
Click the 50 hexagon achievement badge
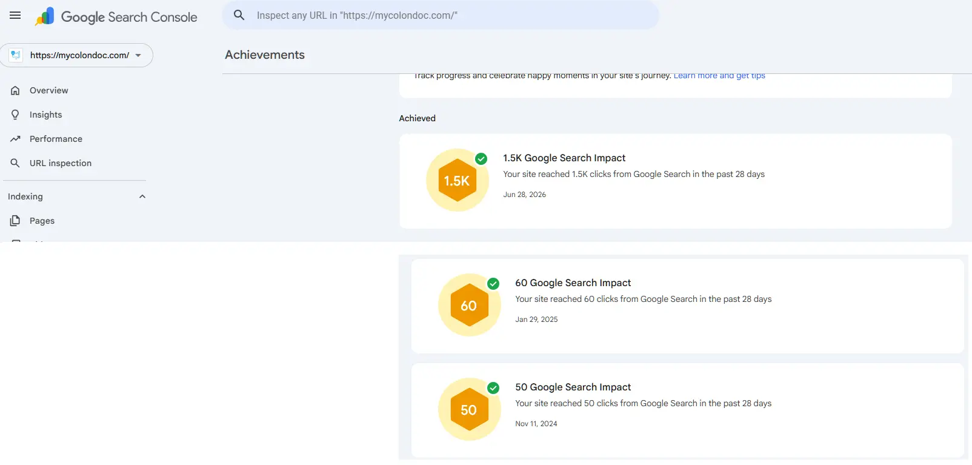click(470, 410)
